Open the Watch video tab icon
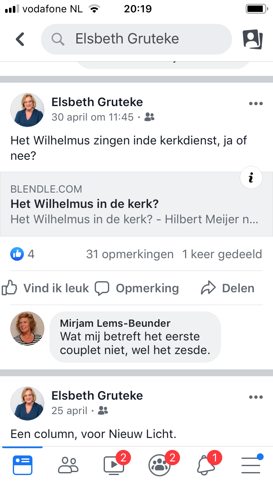The image size is (273, 484). tap(114, 464)
